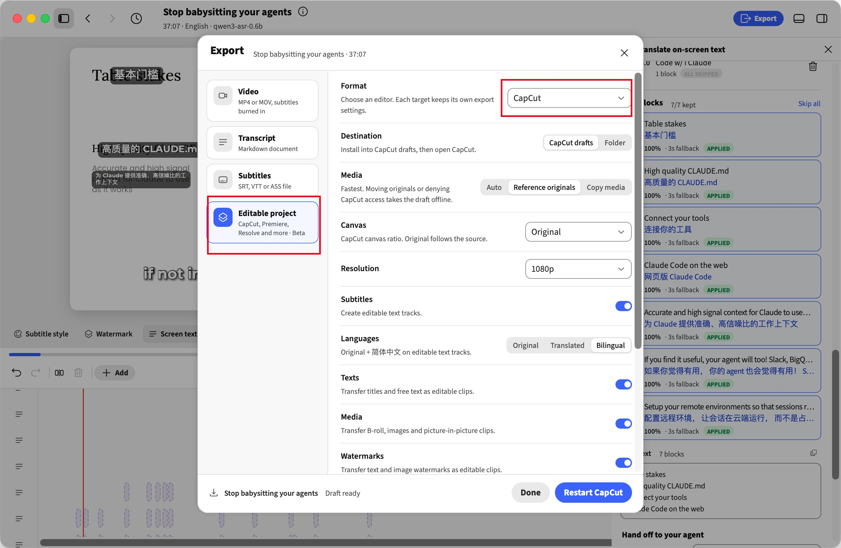
Task: Click the Restart CapCut button
Action: coord(593,492)
